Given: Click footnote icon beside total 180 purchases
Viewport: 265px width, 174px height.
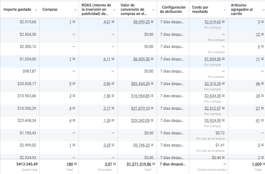Looking at the screenshot, I should pos(75,164).
